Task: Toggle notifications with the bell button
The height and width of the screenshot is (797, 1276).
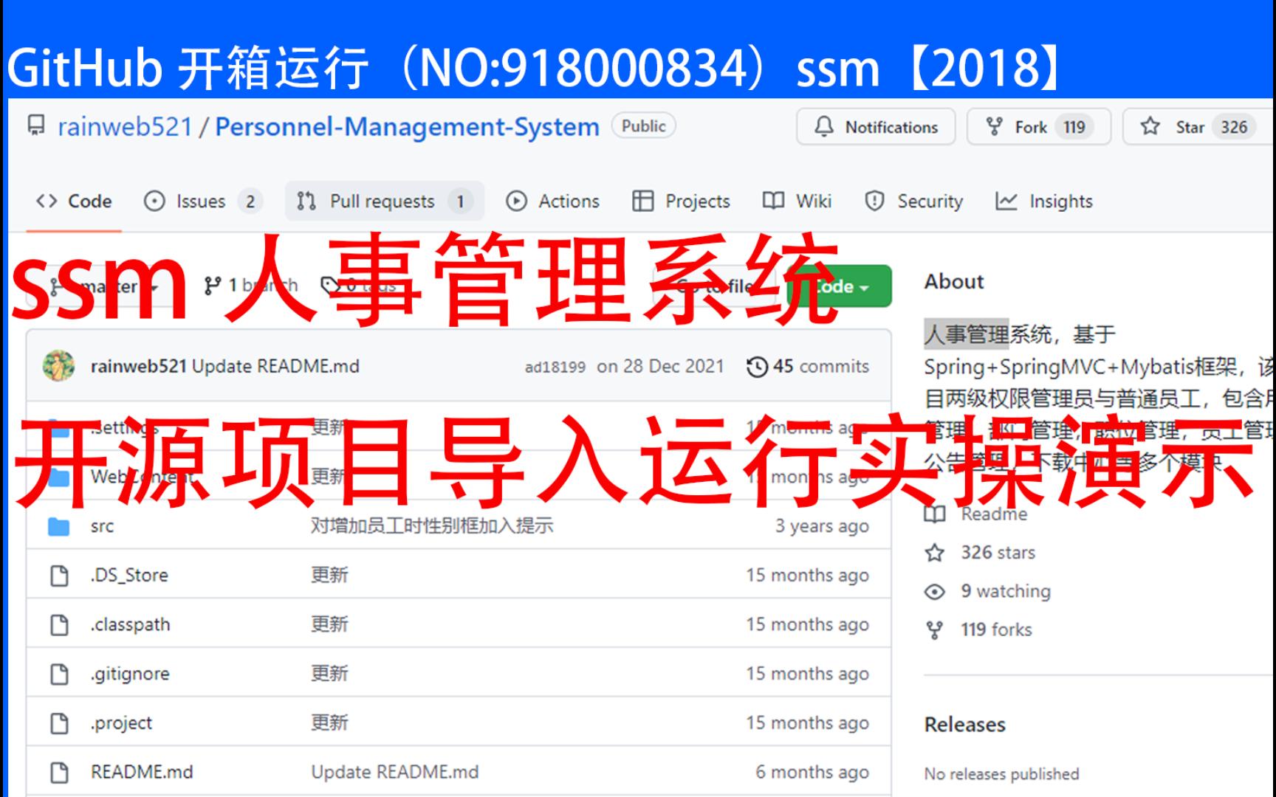Action: [876, 126]
